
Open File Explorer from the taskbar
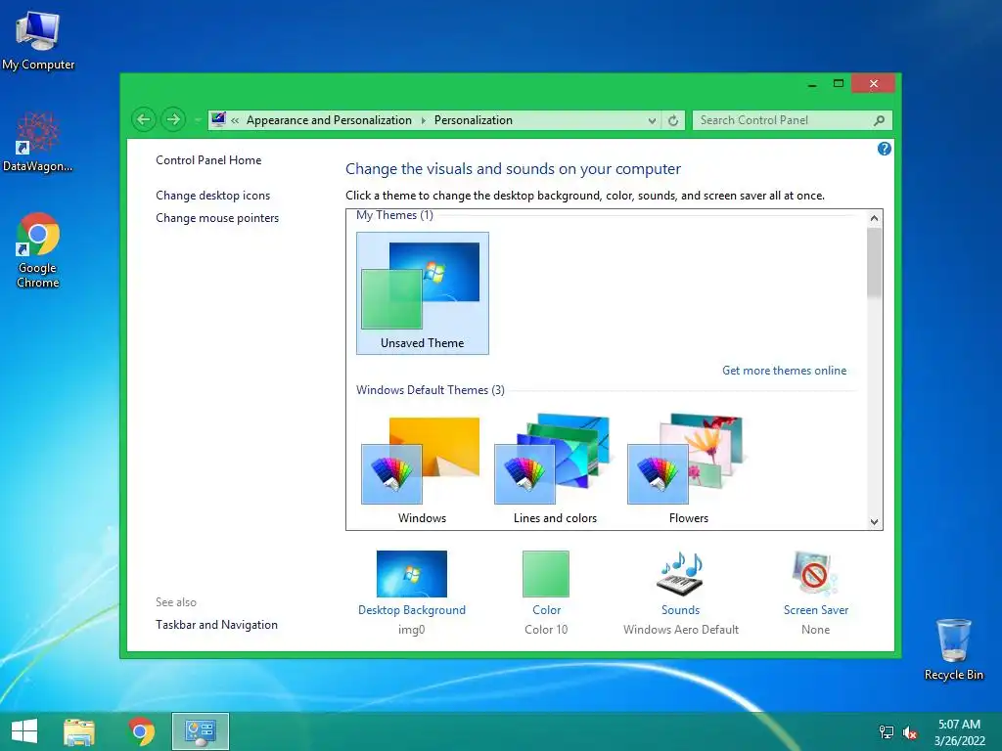pyautogui.click(x=79, y=731)
